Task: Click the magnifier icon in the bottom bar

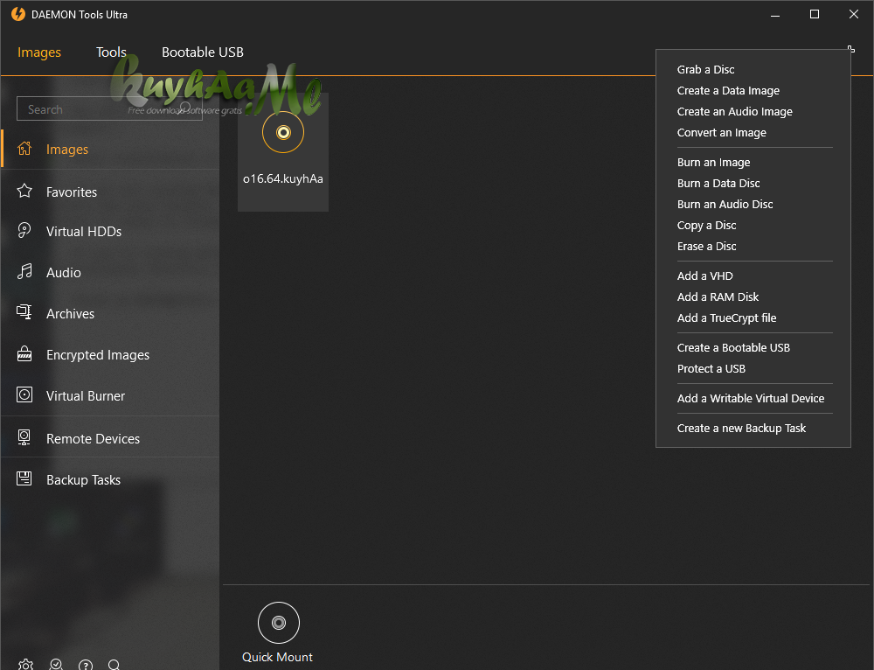Action: 114,665
